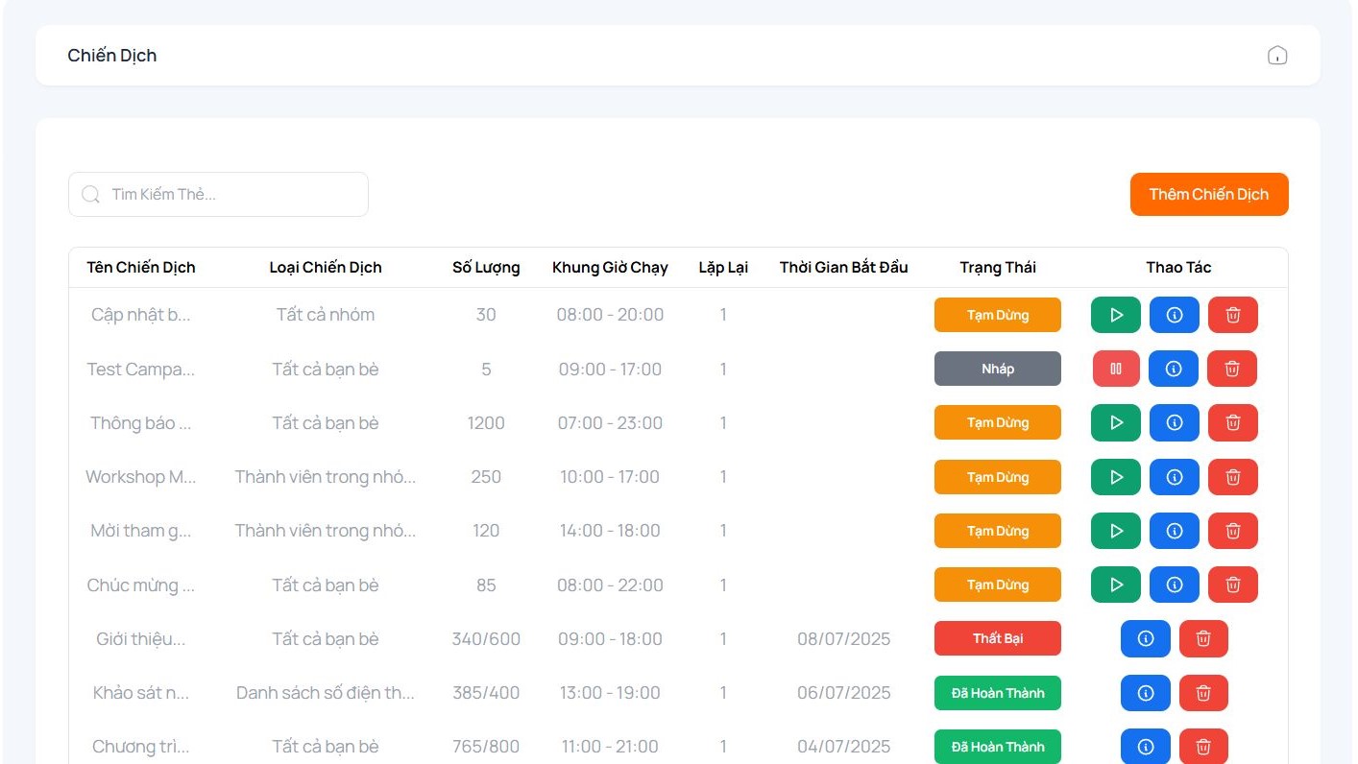This screenshot has width=1358, height=764.
Task: Delete the 'Test Campa...' draft campaign
Action: coord(1232,369)
